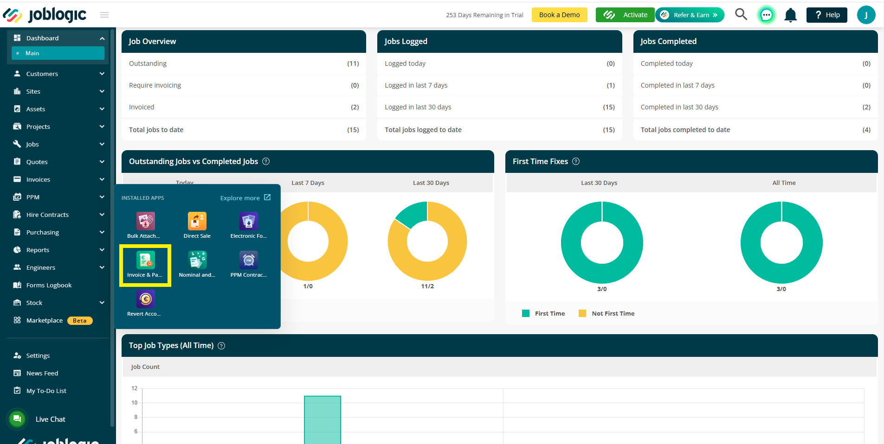Show help for Outstanding vs Completed Jobs
This screenshot has width=884, height=444.
pyautogui.click(x=266, y=161)
